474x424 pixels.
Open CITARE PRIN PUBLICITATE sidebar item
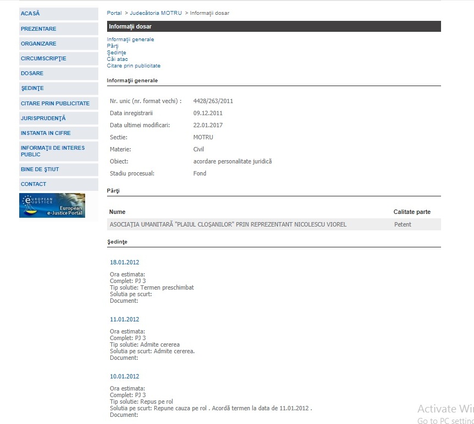(x=55, y=103)
